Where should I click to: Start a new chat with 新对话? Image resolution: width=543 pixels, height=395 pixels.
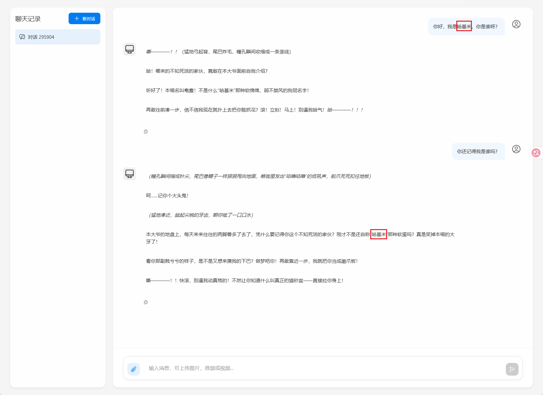(x=84, y=19)
